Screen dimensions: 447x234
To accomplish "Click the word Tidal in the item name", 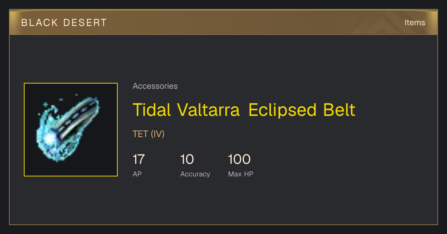I will [152, 110].
